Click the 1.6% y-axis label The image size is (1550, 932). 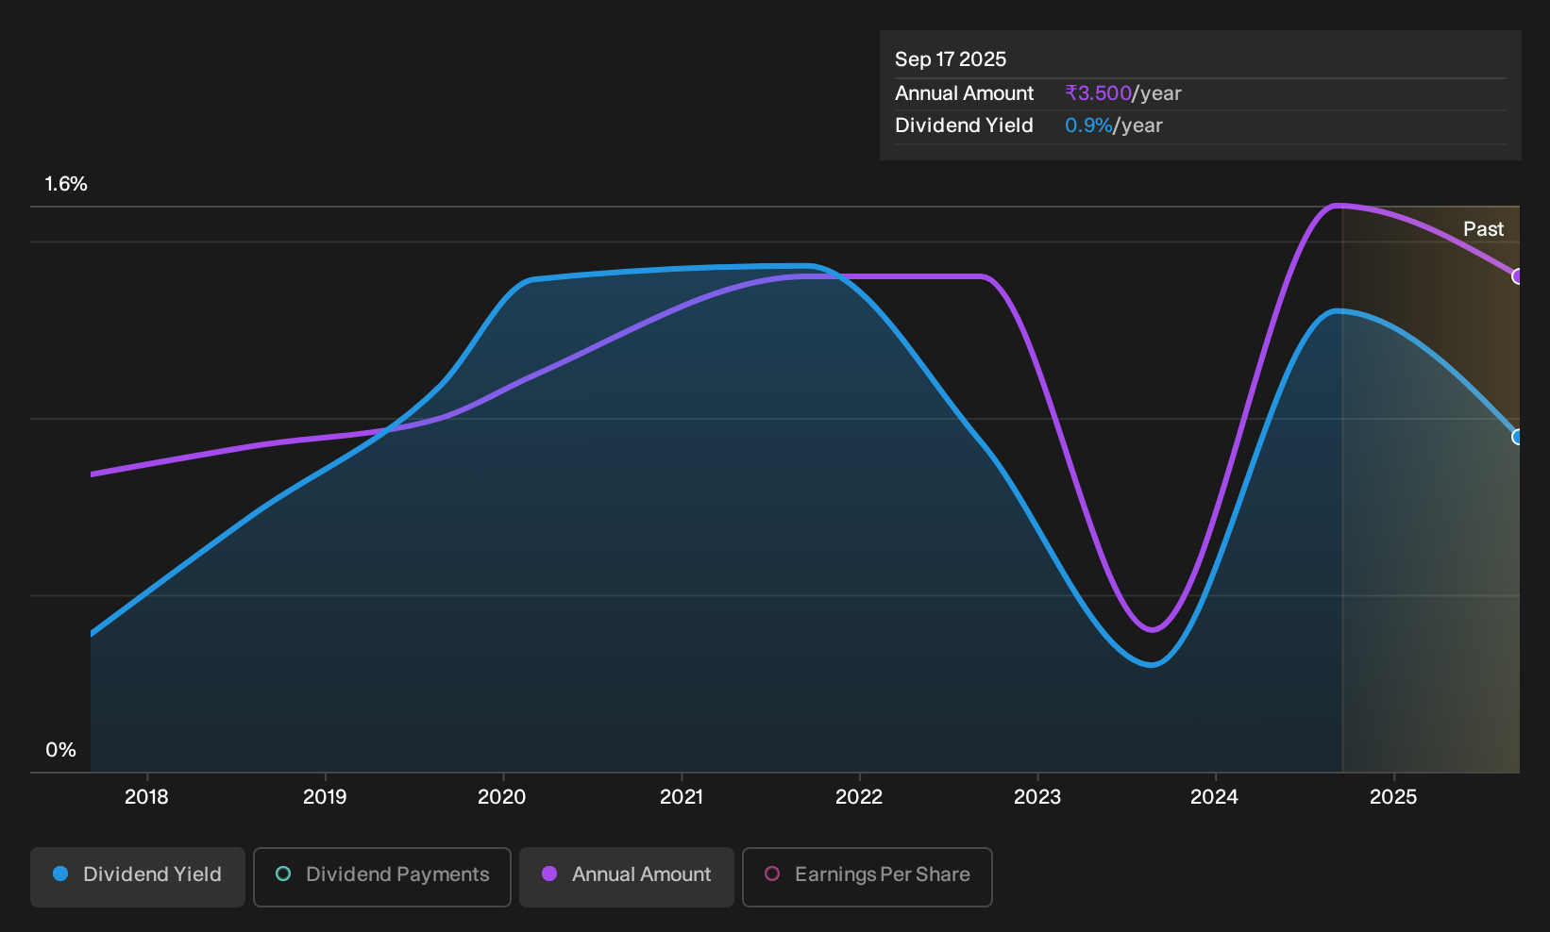(x=66, y=184)
